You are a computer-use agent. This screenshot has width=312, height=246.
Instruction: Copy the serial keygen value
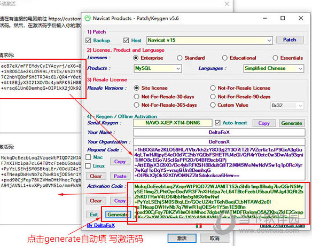click(264, 123)
